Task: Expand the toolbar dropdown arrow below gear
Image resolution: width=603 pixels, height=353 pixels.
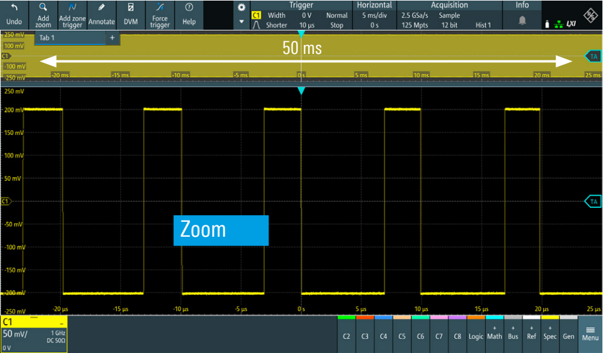Action: click(x=242, y=22)
